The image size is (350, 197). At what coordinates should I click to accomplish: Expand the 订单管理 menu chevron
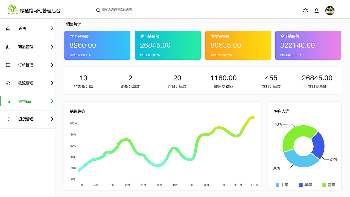click(52, 65)
